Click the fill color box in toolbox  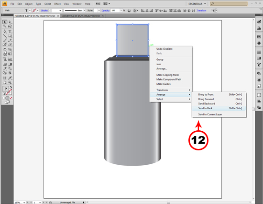(x=6, y=89)
